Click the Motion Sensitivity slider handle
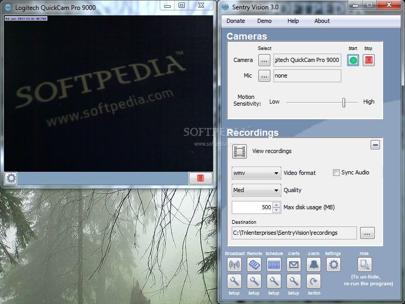Viewport: 405px width, 304px height. (x=343, y=103)
